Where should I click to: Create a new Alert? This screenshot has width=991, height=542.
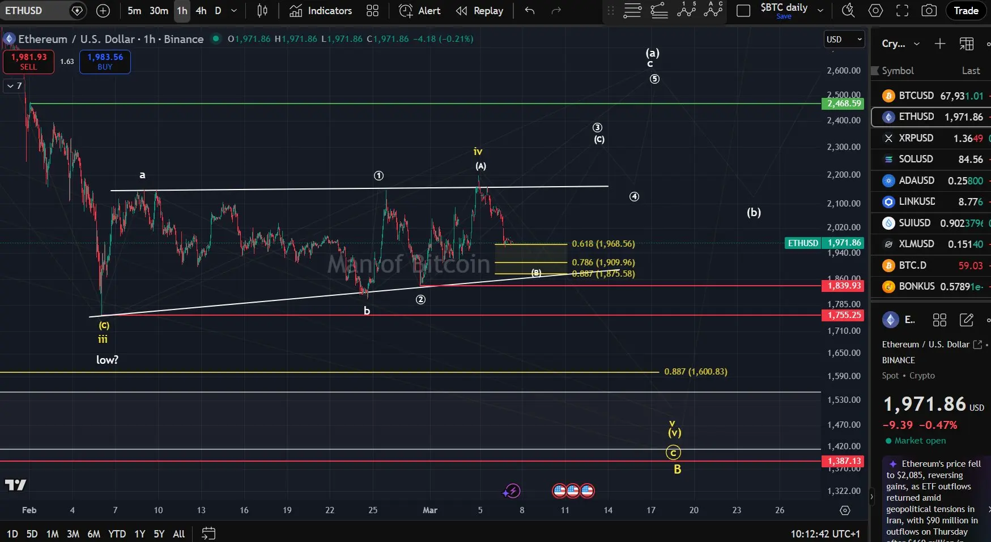(x=420, y=11)
